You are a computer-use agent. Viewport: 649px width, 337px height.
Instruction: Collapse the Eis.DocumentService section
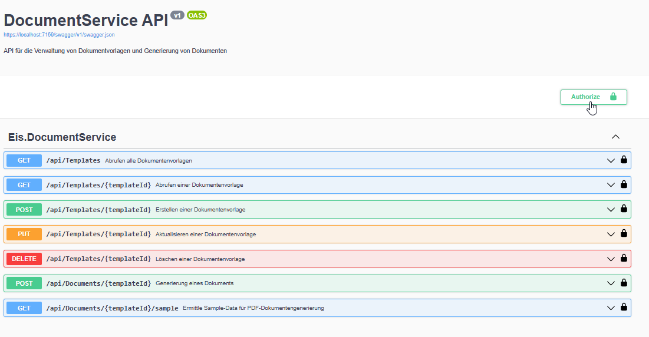pos(615,137)
